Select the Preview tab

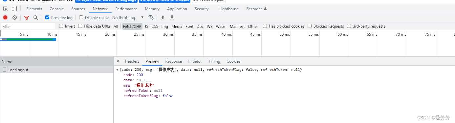[x=152, y=61]
